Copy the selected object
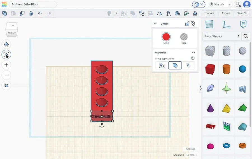 click(4, 13)
